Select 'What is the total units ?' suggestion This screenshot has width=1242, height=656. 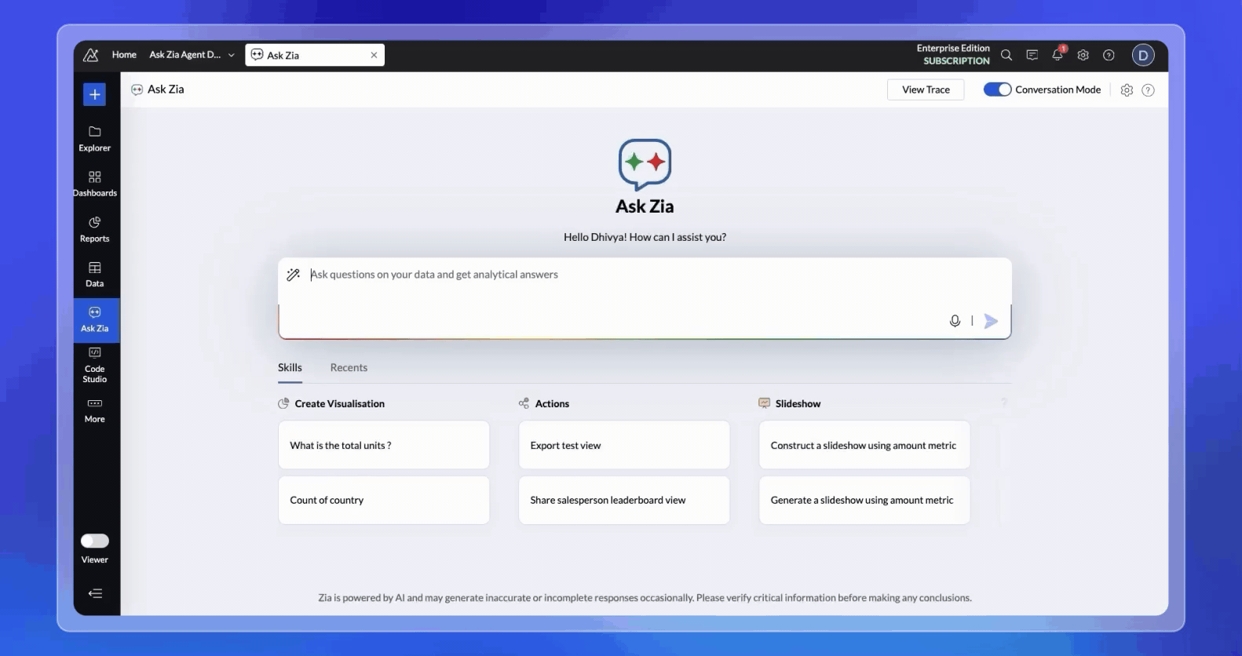pos(384,445)
